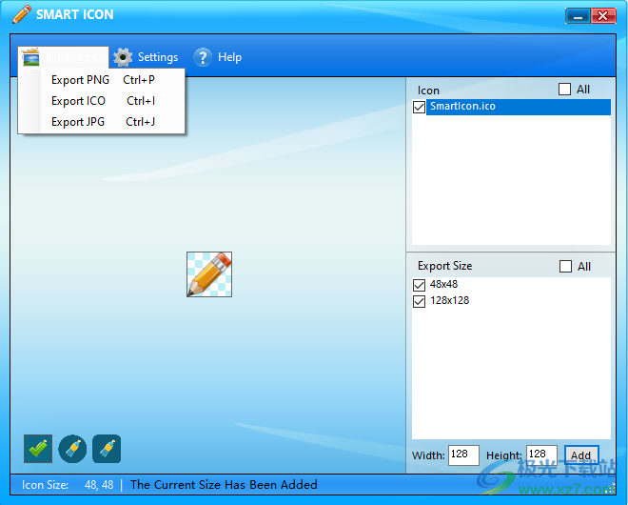Image resolution: width=628 pixels, height=505 pixels.
Task: Choose Export ICO from the menu
Action: pos(103,101)
